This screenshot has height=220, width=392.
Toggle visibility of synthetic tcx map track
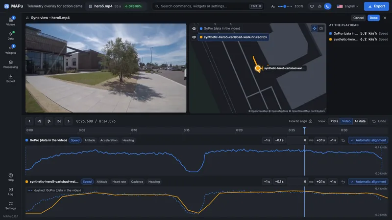[194, 37]
